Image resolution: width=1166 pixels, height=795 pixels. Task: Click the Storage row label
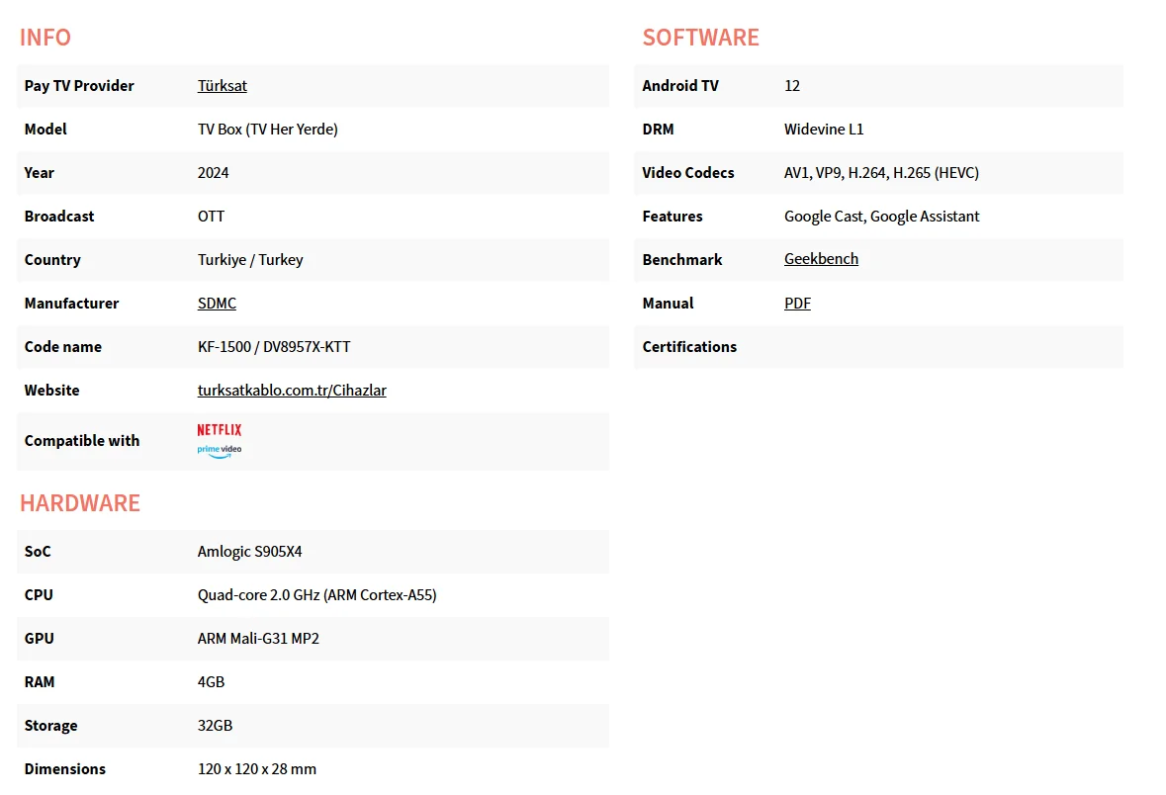click(50, 726)
